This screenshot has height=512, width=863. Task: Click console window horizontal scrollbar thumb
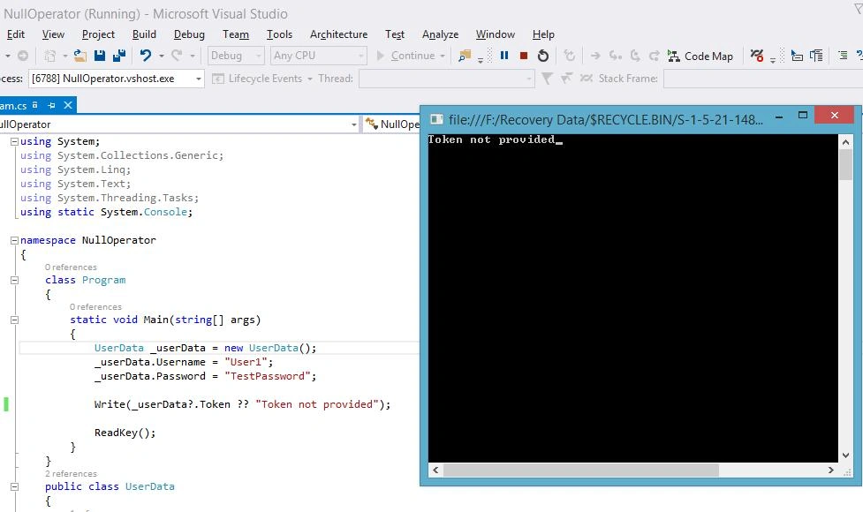click(580, 471)
